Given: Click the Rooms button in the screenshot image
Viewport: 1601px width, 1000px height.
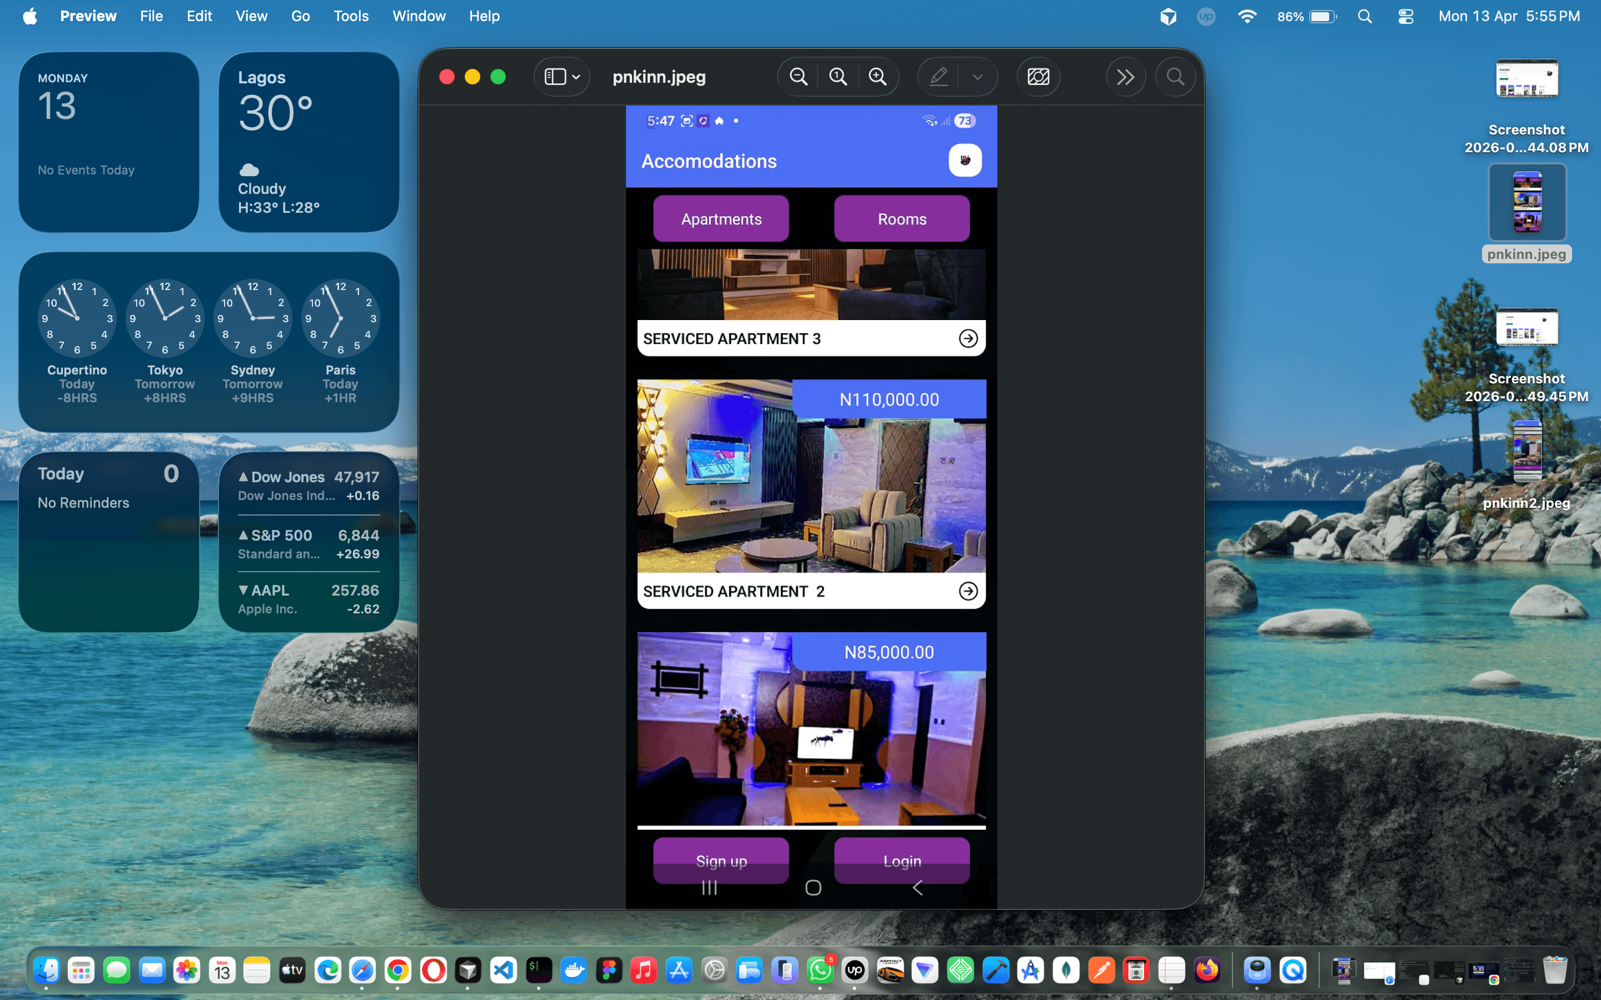Looking at the screenshot, I should [902, 218].
